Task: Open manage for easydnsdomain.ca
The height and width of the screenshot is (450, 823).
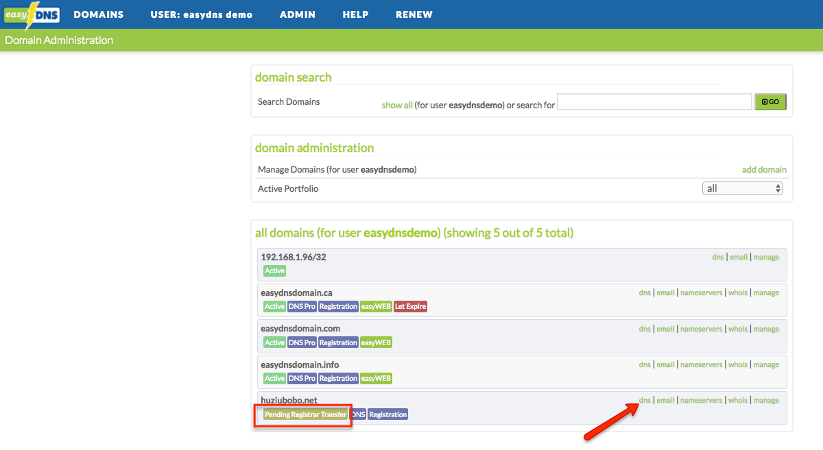Action: 766,292
